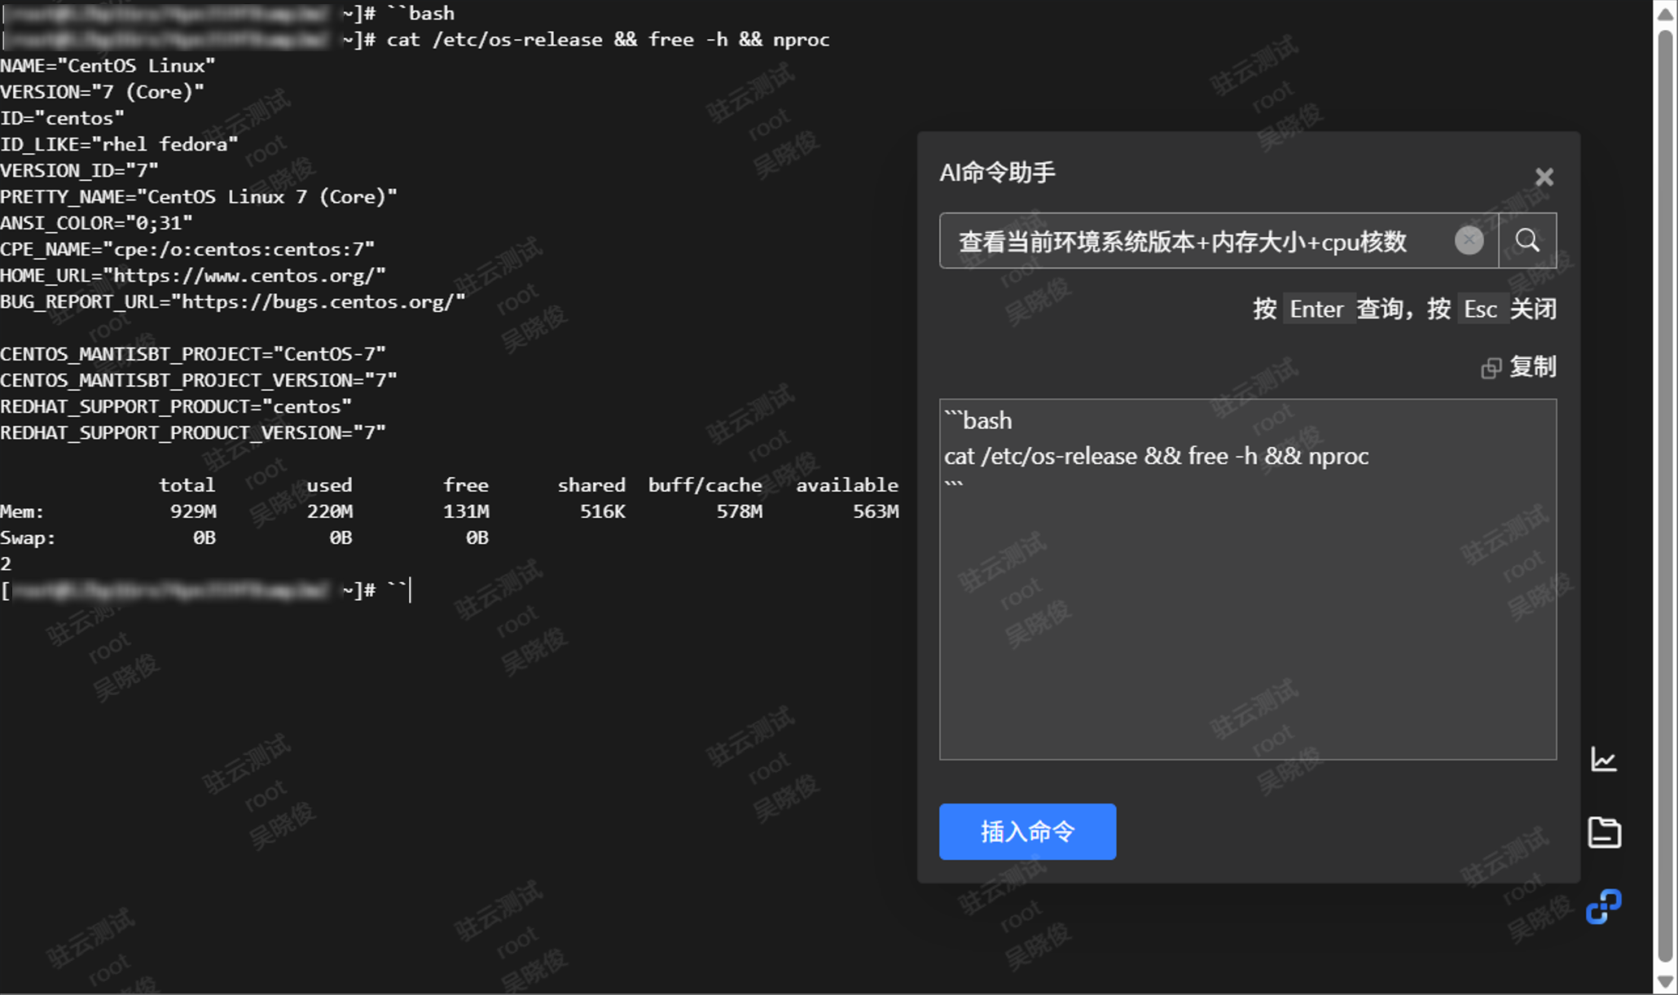Click the Mem total value 929M
The width and height of the screenshot is (1678, 995).
(193, 511)
